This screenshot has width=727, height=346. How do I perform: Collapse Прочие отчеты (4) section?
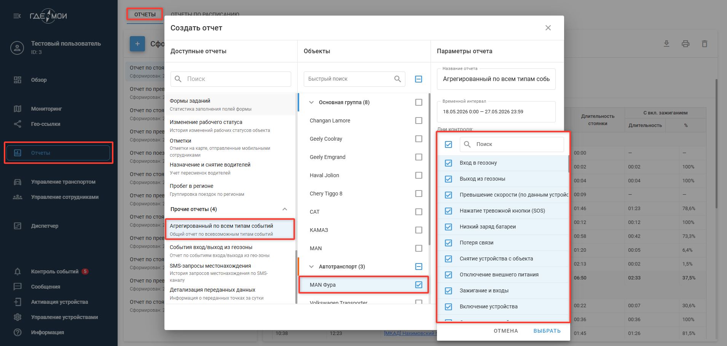[285, 209]
